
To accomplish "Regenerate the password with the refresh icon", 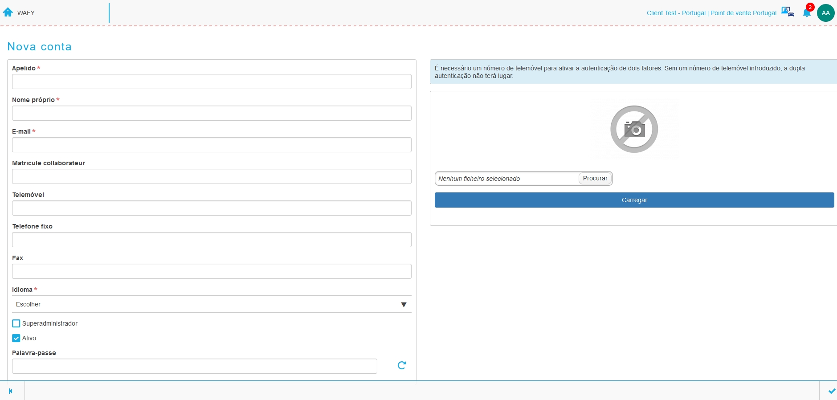I will pos(401,365).
